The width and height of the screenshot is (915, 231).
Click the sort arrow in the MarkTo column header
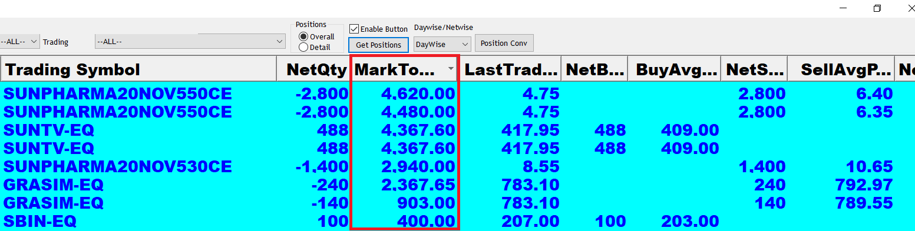451,69
